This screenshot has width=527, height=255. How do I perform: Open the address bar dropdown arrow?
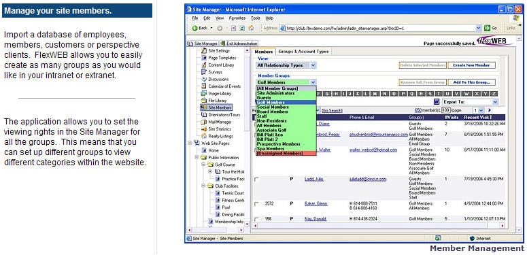[479, 29]
